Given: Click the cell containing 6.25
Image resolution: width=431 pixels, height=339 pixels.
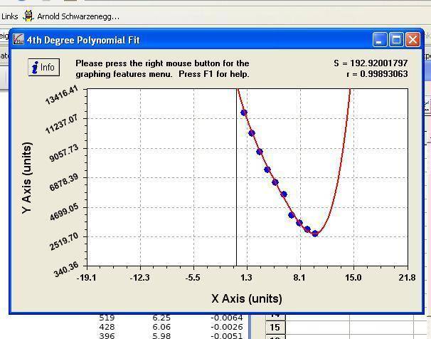Looking at the screenshot, I should (161, 318).
